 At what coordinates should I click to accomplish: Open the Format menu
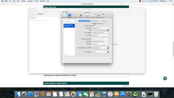pos(36,1)
